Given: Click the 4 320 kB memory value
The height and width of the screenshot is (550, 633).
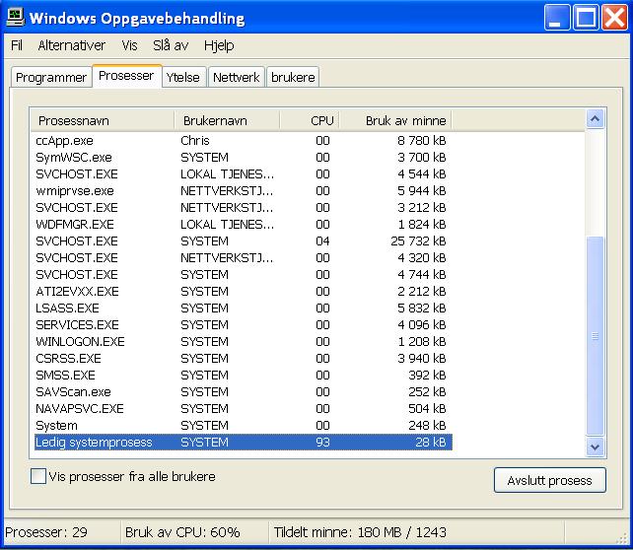Looking at the screenshot, I should 421,258.
